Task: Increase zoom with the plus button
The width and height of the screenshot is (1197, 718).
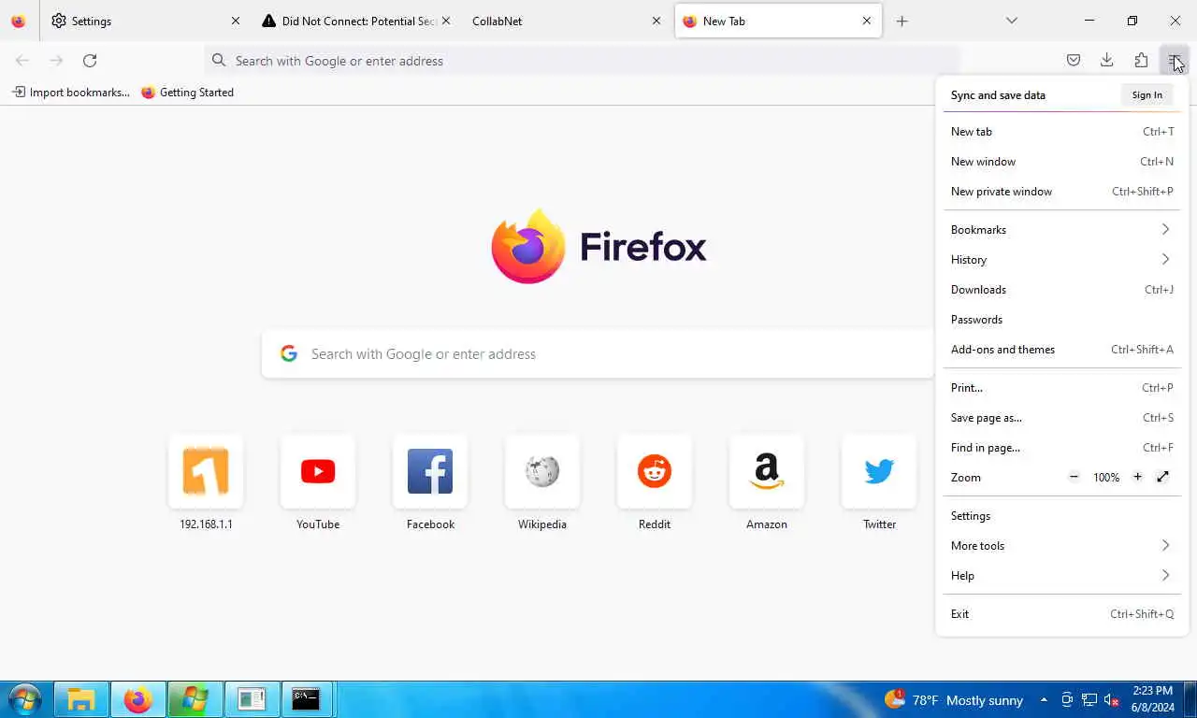Action: click(1137, 477)
